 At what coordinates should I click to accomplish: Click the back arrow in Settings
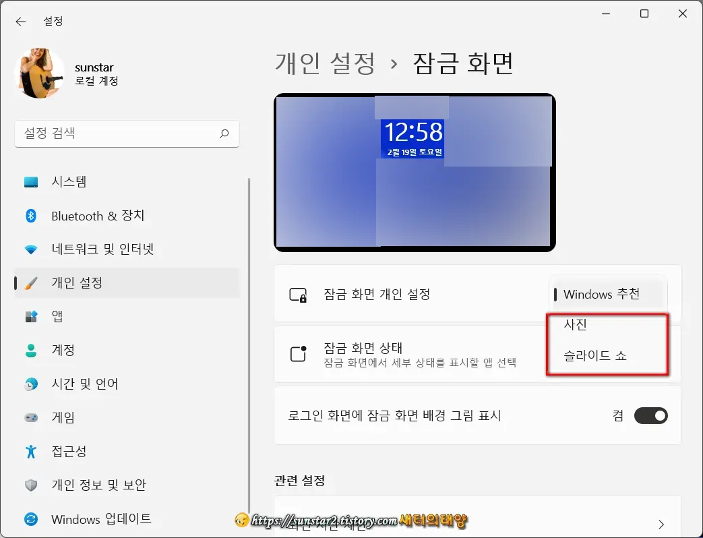tap(21, 21)
